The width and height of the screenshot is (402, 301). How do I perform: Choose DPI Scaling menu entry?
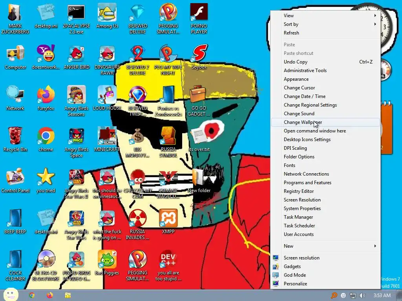point(325,148)
